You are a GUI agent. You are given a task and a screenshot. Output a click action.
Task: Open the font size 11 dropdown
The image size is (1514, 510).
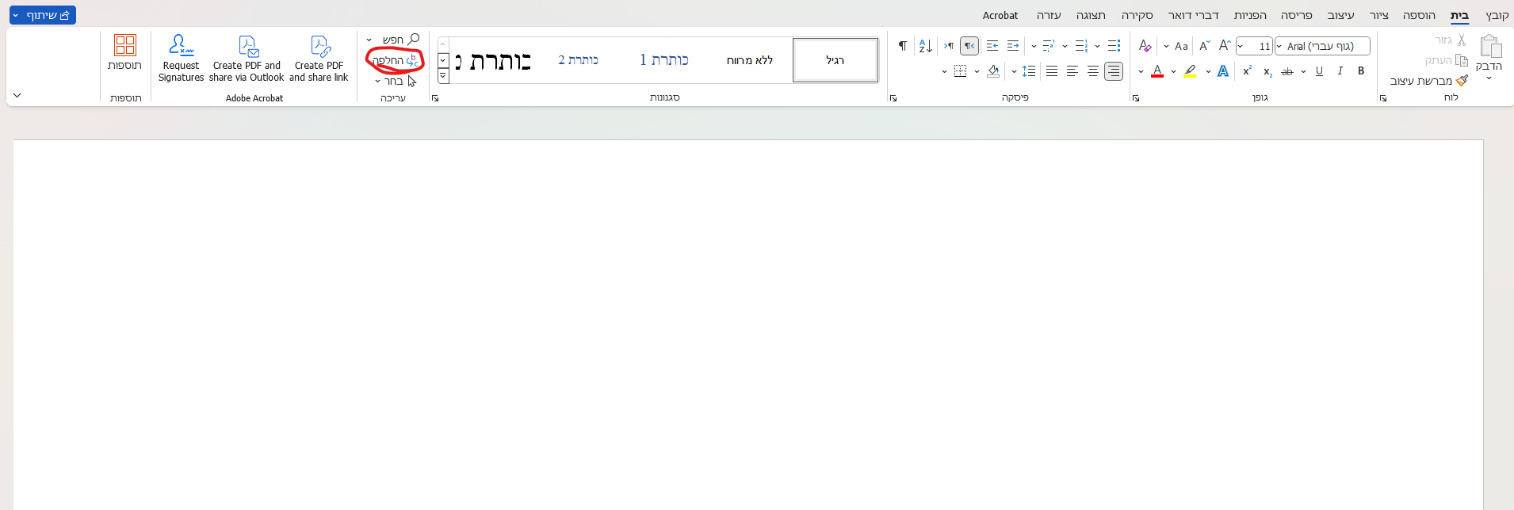point(1241,46)
